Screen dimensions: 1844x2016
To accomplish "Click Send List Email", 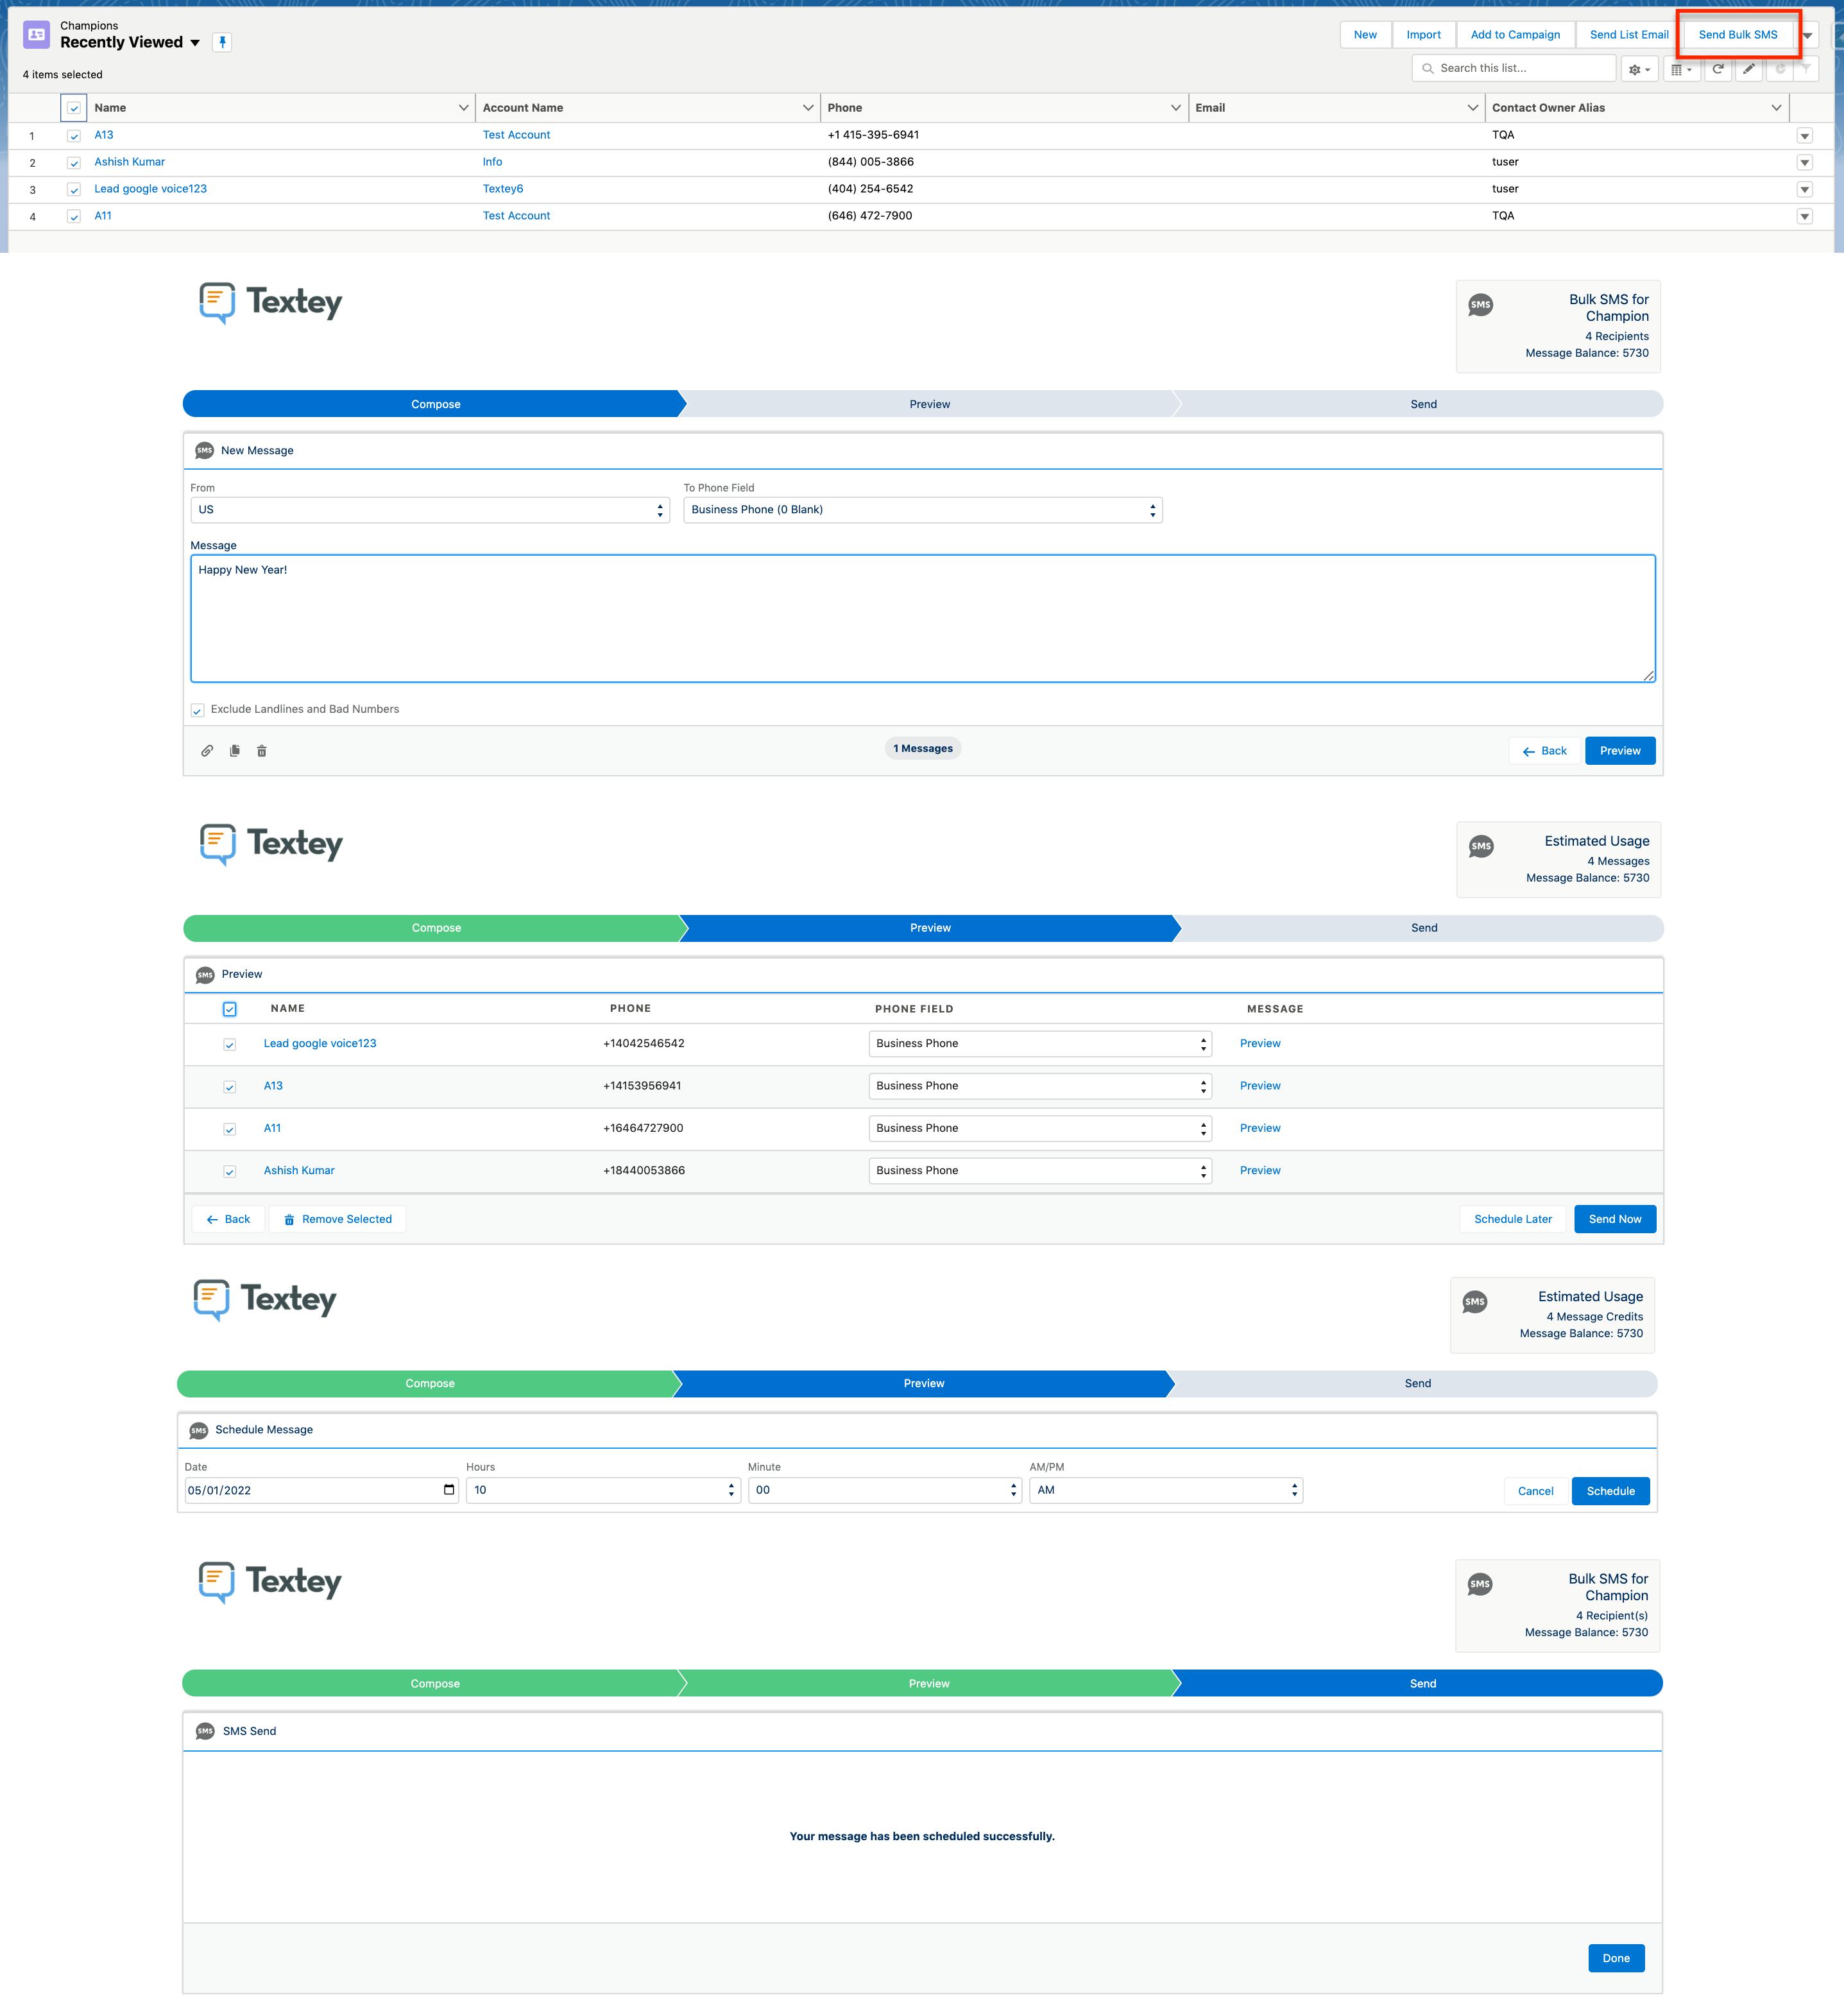I will tap(1629, 35).
